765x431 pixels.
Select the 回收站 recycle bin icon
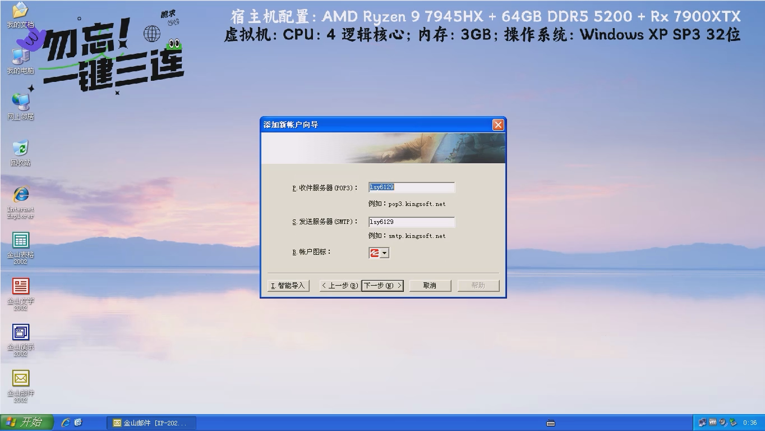coord(20,153)
